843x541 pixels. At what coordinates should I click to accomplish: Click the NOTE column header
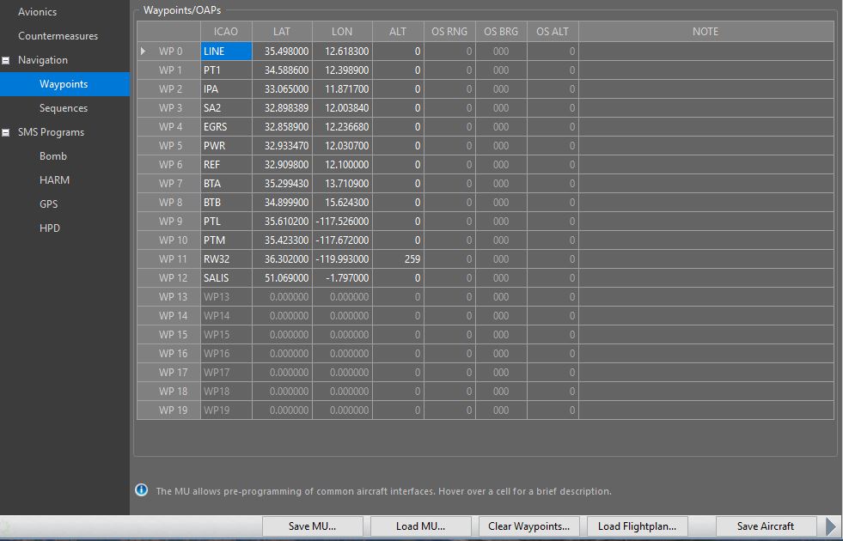coord(705,32)
